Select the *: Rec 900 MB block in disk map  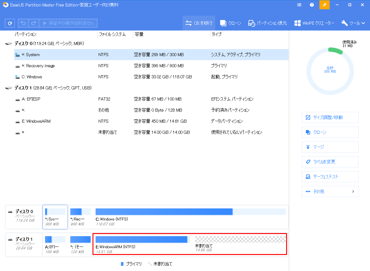pos(80,217)
